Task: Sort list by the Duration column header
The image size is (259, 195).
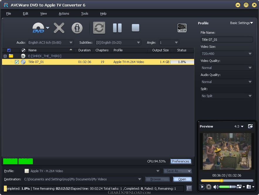Action: pyautogui.click(x=84, y=50)
